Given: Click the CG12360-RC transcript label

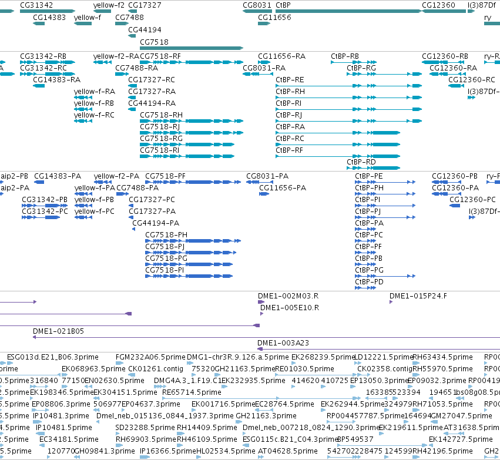Looking at the screenshot, I should 472,80.
